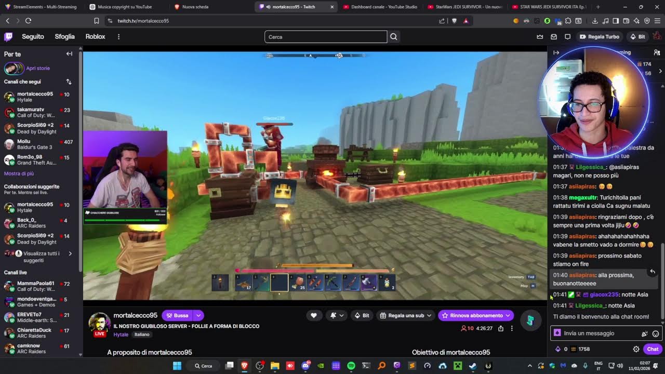
Task: Open Spotify from the taskbar
Action: point(351,366)
